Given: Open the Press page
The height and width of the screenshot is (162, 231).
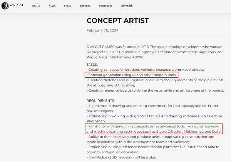Looking at the screenshot, I should [68, 6].
